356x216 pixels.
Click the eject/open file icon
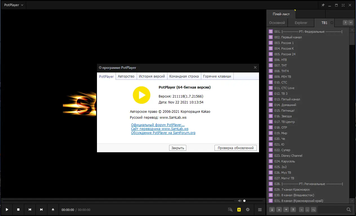[x=53, y=210]
